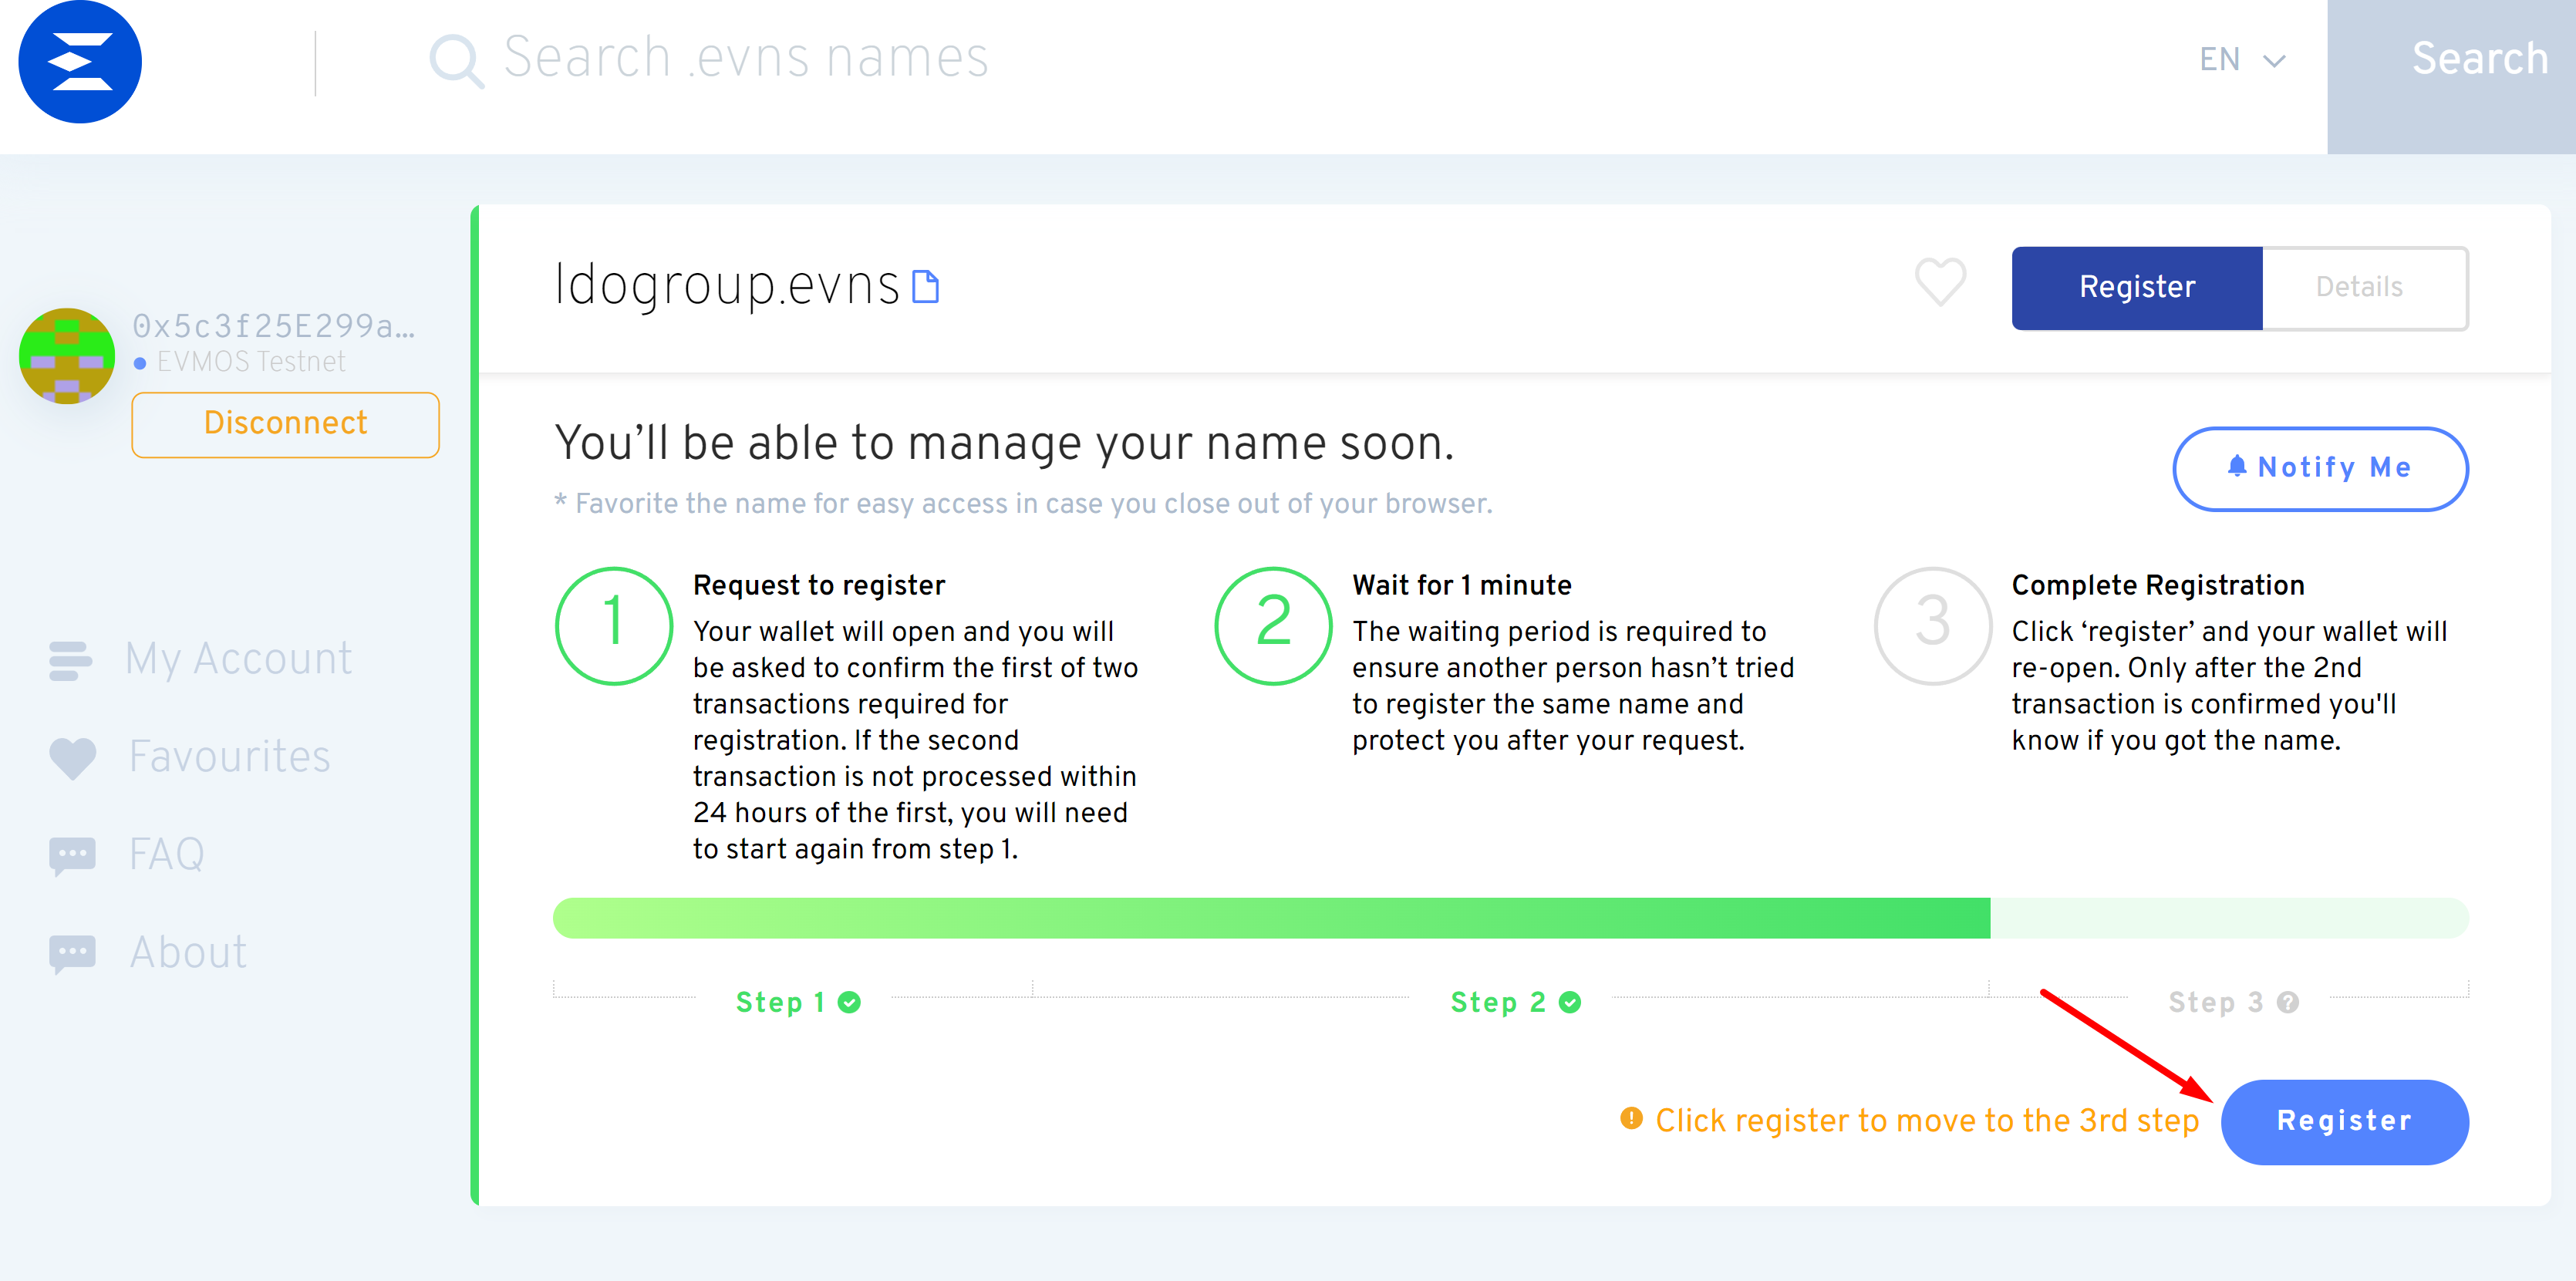Click the Step 2 green checkmark icon

click(x=1570, y=1002)
